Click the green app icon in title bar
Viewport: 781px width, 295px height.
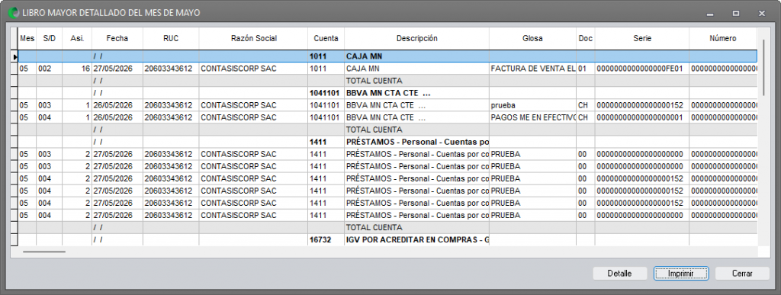[14, 13]
